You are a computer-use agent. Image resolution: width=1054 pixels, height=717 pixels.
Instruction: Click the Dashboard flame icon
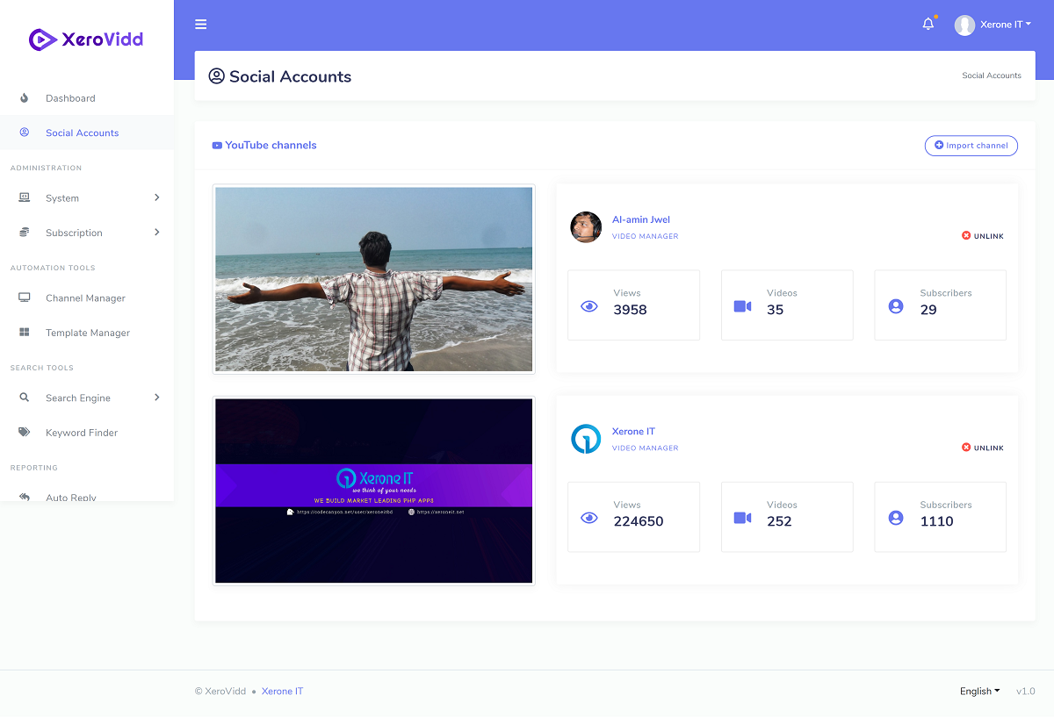pos(25,98)
